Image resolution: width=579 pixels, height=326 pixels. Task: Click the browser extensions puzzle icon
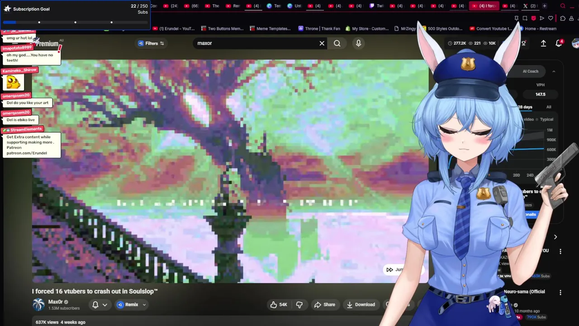pos(563,19)
